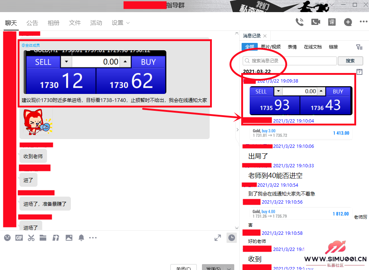Click the 搜索 button
The width and height of the screenshot is (369, 270).
(350, 61)
